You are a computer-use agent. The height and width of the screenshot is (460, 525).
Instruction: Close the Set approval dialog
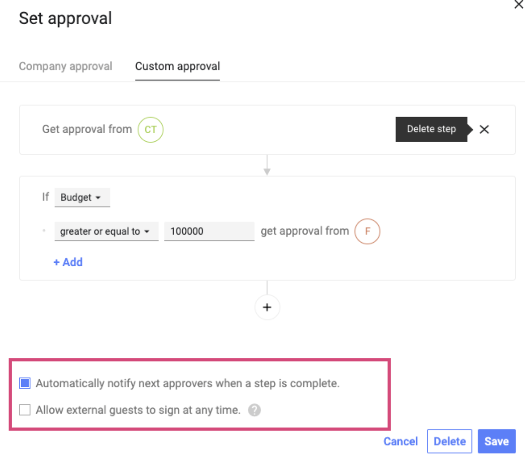(x=518, y=5)
